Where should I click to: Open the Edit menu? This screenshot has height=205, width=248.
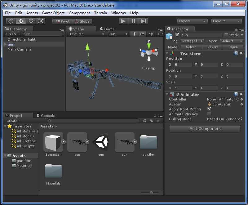click(19, 13)
